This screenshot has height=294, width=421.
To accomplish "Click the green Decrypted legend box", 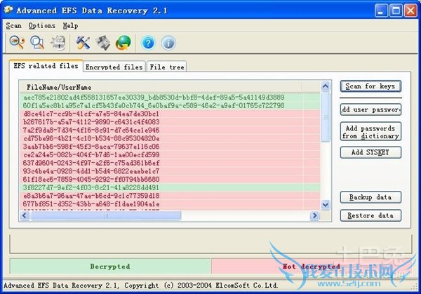I will coord(110,267).
